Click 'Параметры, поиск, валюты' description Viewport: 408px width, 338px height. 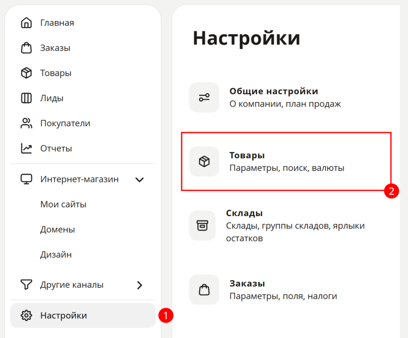[287, 168]
